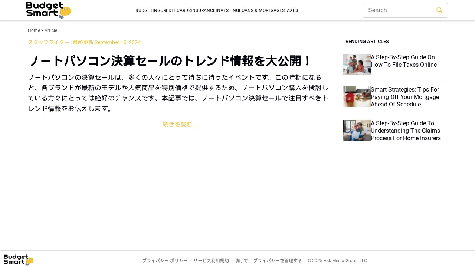475x267 pixels.
Task: Click the Budget Smart header logo
Action: click(x=48, y=10)
